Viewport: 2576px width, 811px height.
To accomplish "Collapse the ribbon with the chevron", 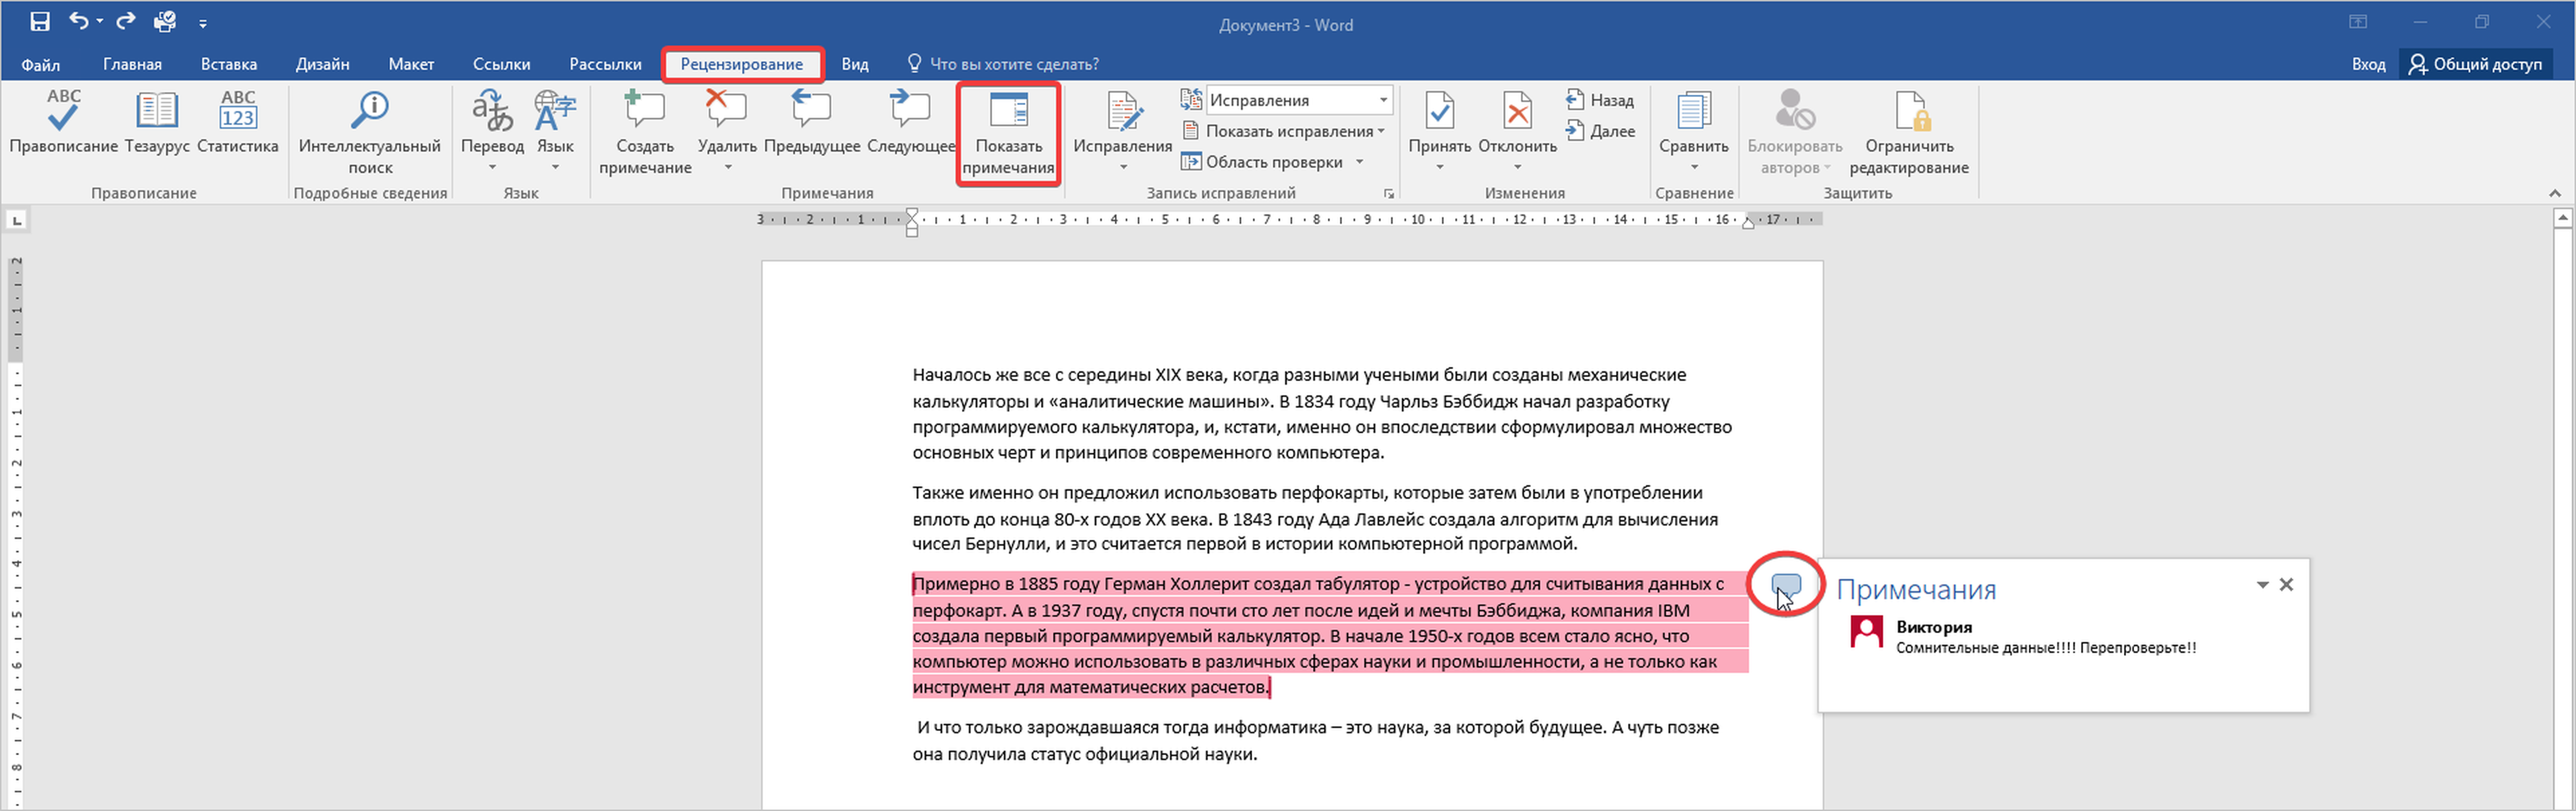I will [x=2555, y=193].
